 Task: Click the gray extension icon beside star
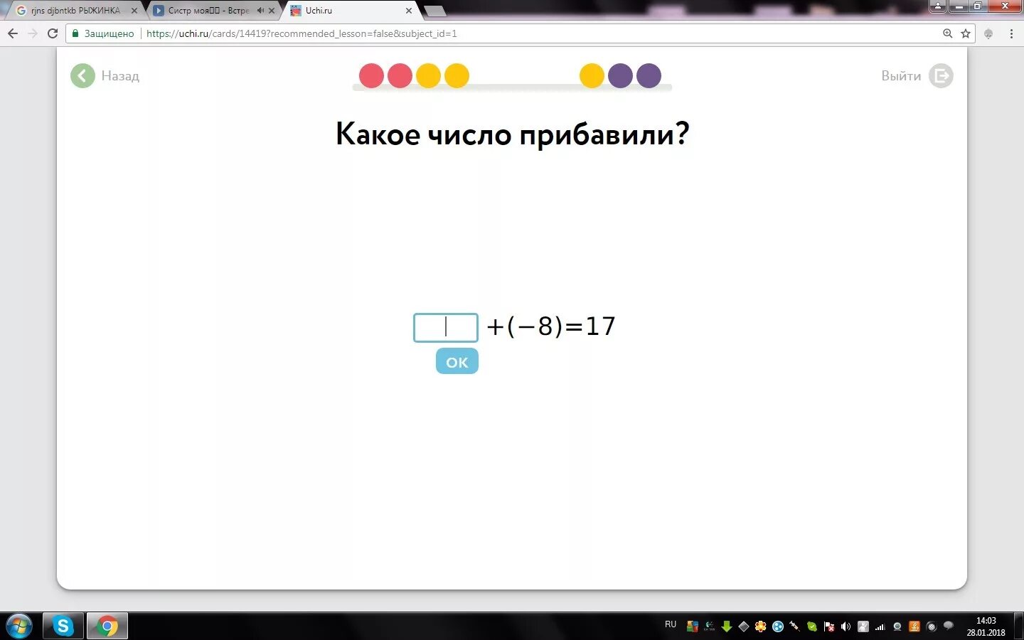988,33
